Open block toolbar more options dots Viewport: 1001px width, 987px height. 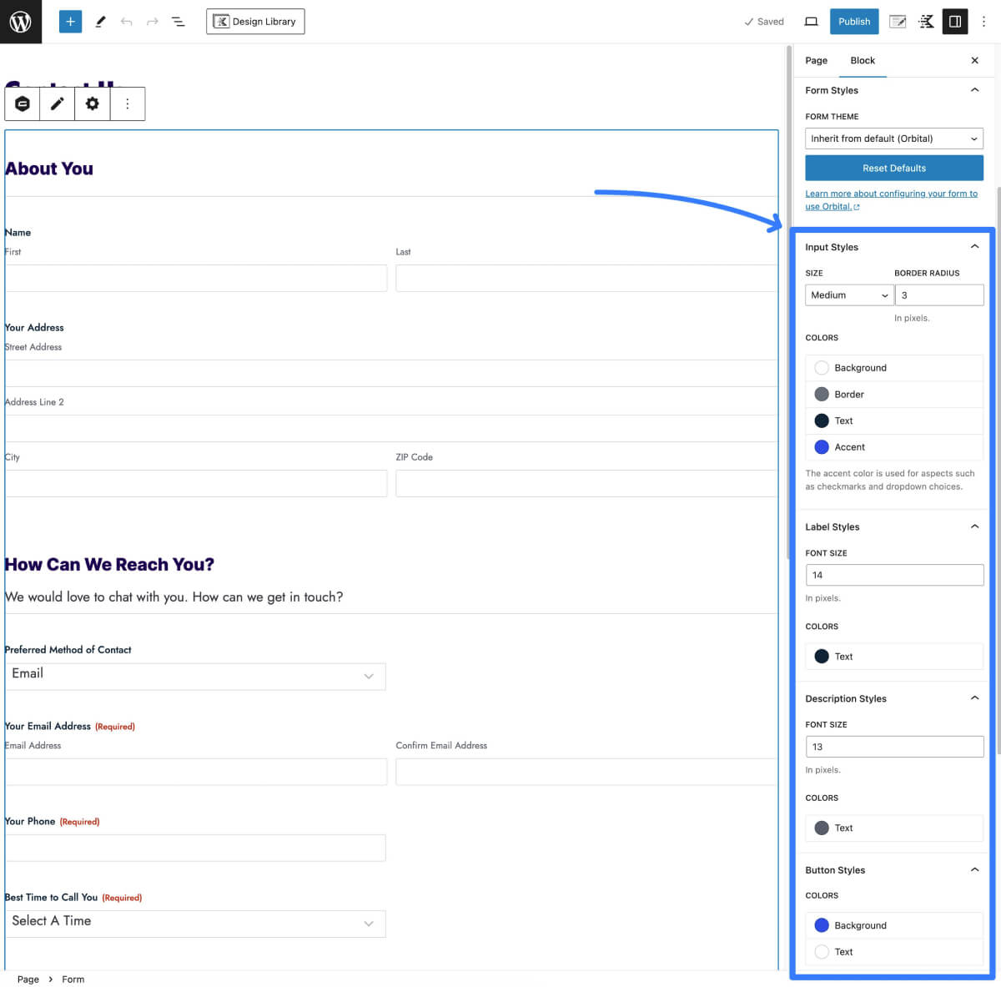click(x=128, y=103)
